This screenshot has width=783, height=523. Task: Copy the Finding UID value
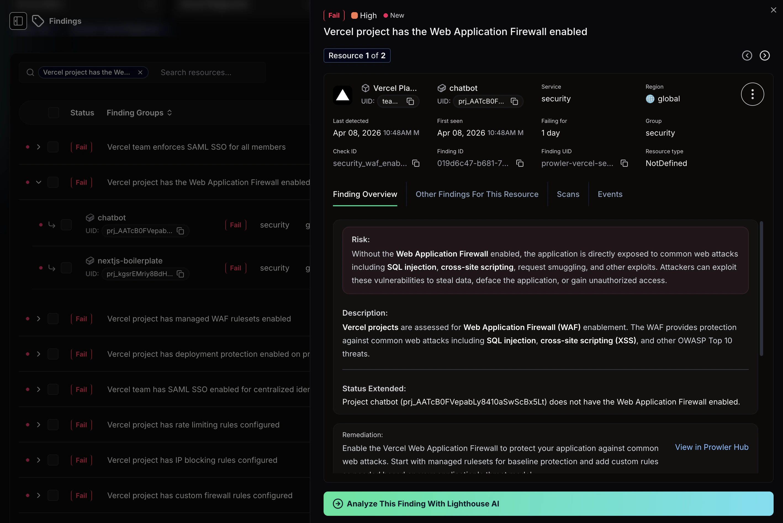pyautogui.click(x=624, y=163)
